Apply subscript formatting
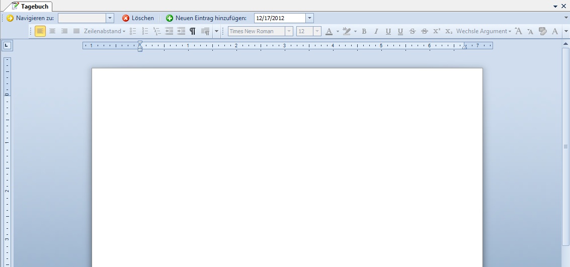Image resolution: width=570 pixels, height=267 pixels. (x=449, y=31)
